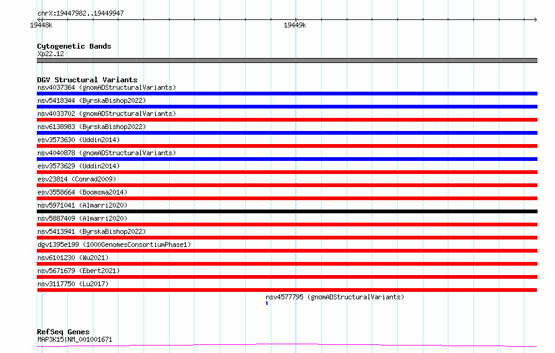Image resolution: width=555 pixels, height=353 pixels.
Task: Click the gray Xp22.12 cytogenetic band bar
Action: tap(287, 60)
